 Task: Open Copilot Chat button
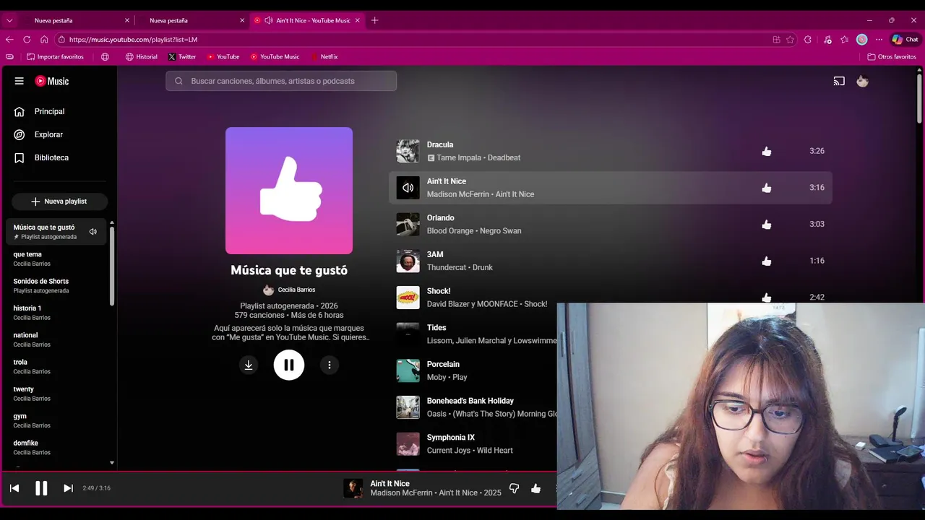[x=905, y=40]
